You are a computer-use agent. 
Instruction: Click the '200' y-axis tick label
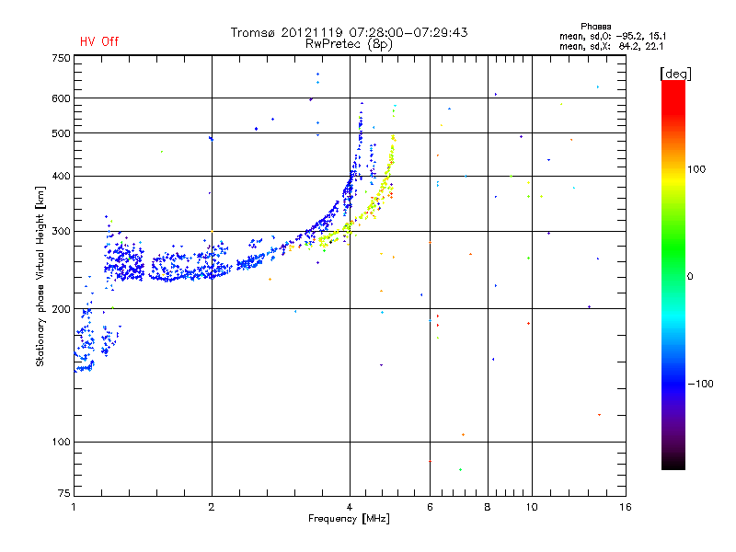coord(61,309)
